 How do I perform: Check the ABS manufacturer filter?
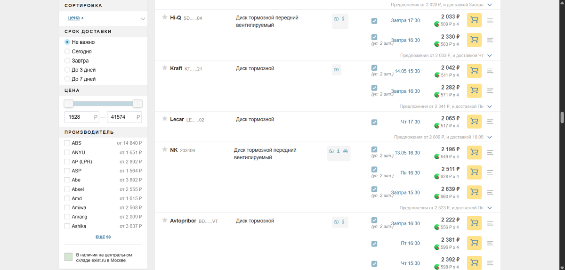[x=67, y=143]
